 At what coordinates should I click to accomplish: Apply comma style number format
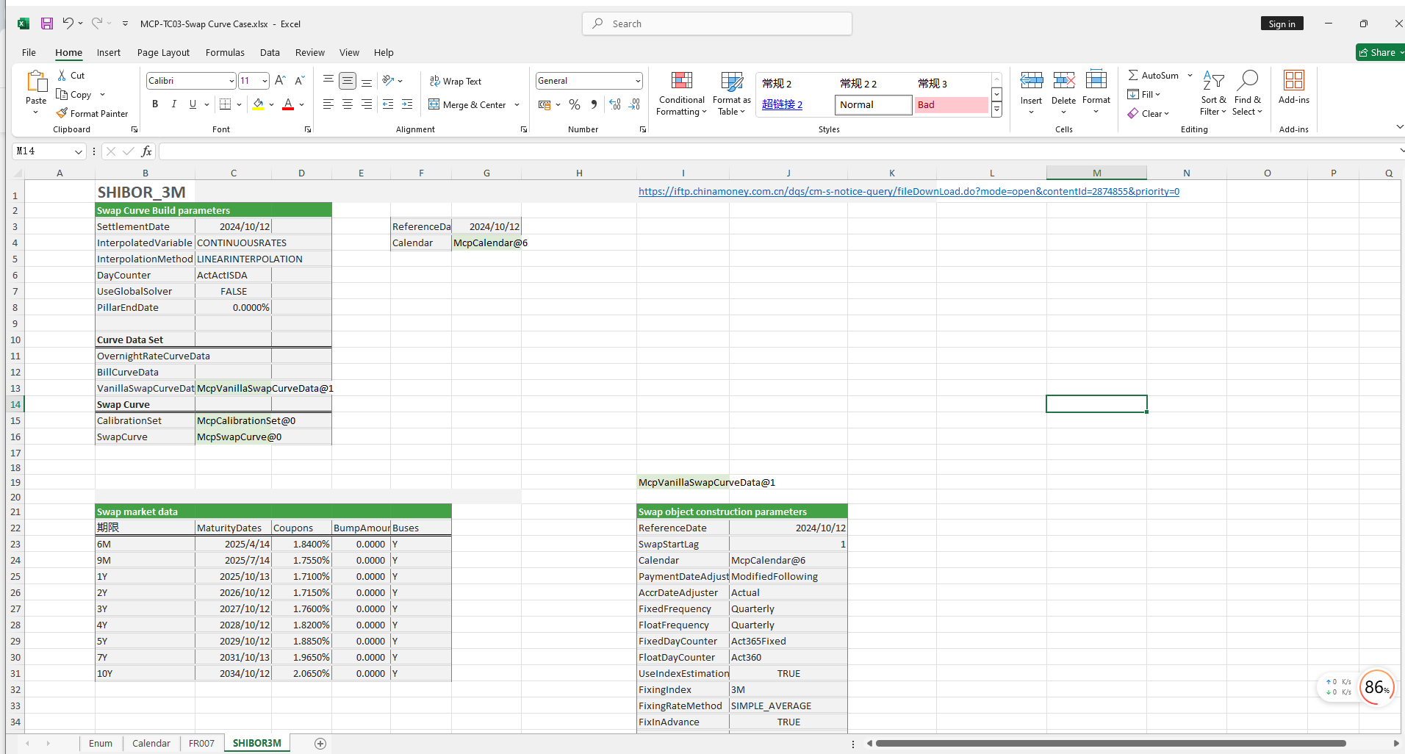[594, 104]
